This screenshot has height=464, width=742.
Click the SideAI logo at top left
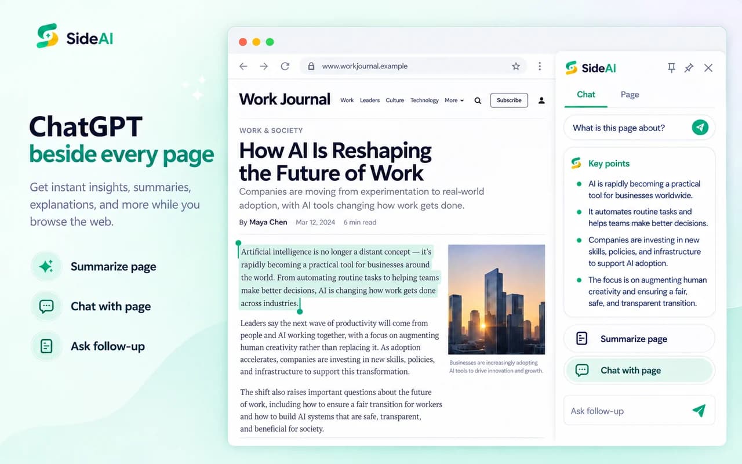tap(75, 36)
